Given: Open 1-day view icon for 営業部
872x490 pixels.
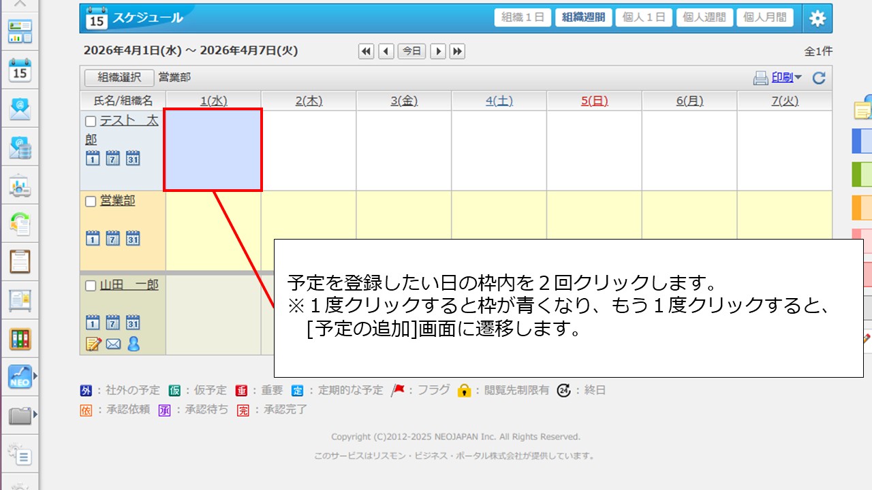Looking at the screenshot, I should (x=93, y=238).
